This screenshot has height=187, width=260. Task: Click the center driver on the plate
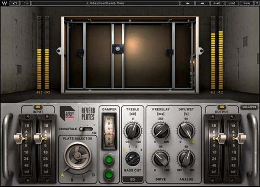point(118,48)
